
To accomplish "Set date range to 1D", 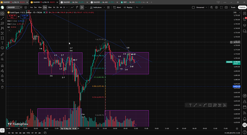I will [x=9, y=133].
